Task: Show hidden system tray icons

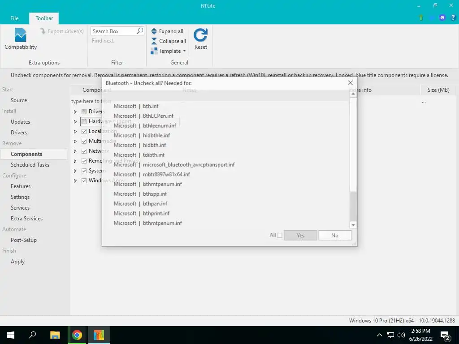Action: coord(379,335)
